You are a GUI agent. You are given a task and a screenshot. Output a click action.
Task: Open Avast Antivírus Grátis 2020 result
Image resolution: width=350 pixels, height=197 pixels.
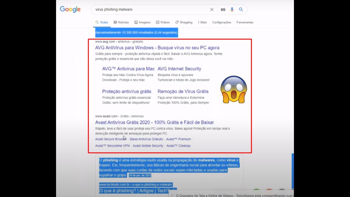tap(154, 122)
